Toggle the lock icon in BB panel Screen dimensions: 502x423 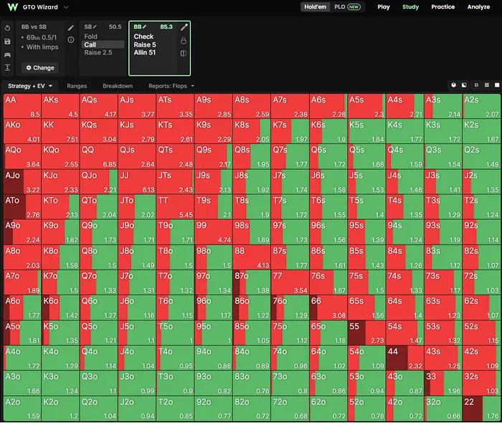click(x=184, y=41)
